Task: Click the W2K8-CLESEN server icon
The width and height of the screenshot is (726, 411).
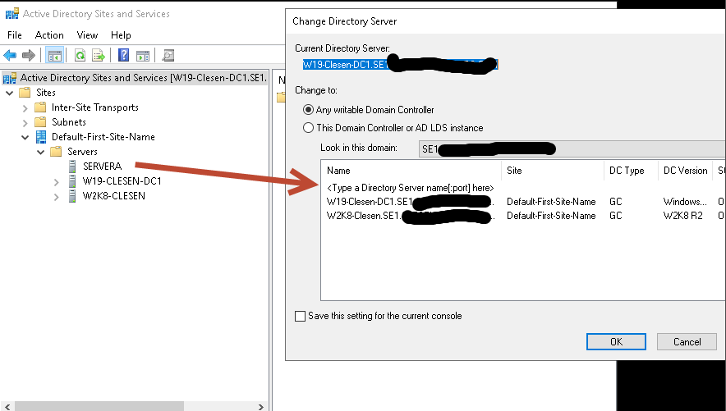Action: click(x=72, y=196)
